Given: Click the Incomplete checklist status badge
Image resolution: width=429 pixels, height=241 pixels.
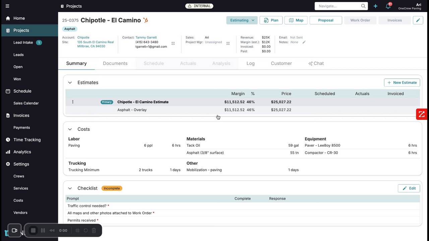Looking at the screenshot, I should click(x=112, y=188).
